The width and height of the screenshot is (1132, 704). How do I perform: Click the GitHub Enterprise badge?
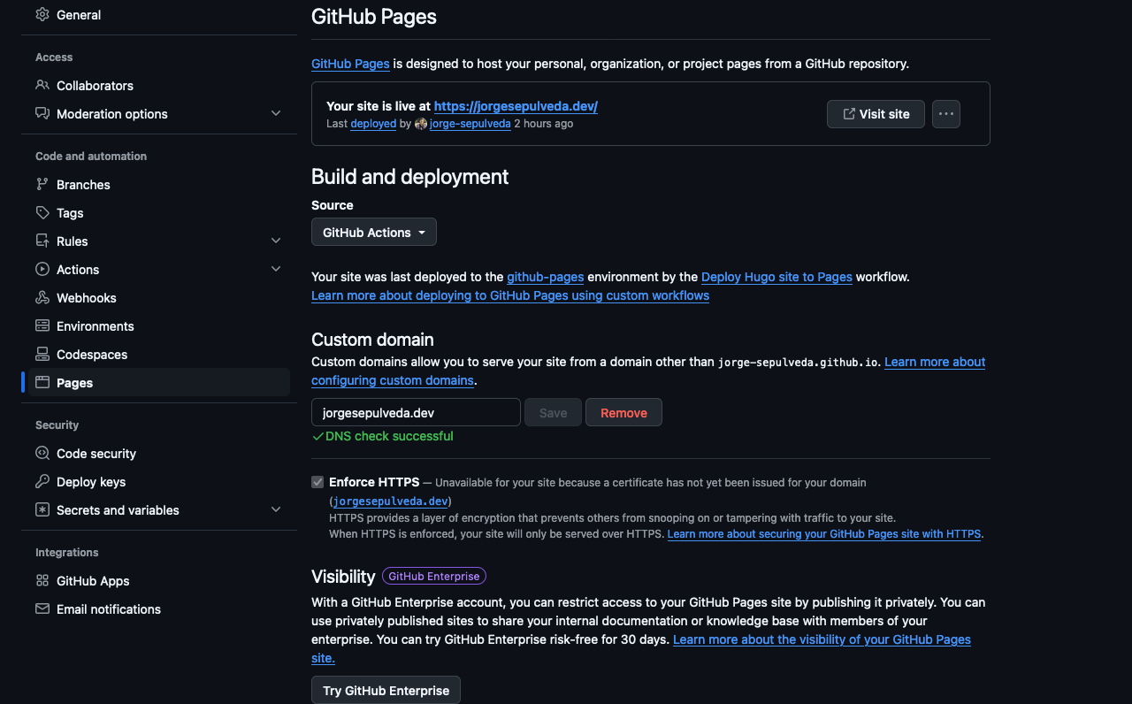[434, 577]
